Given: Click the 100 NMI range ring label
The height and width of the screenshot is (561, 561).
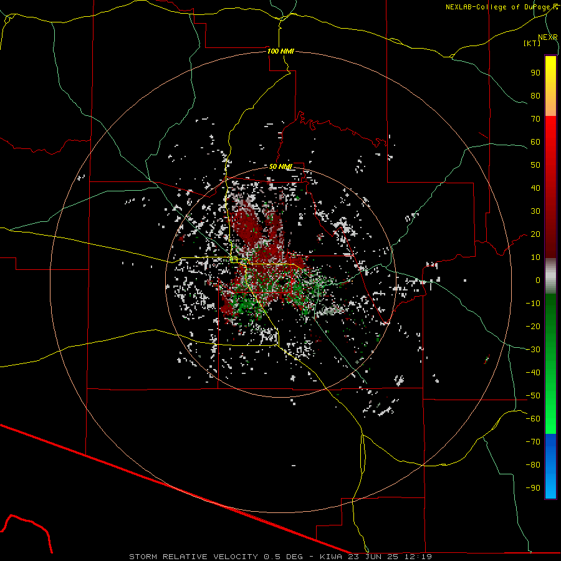Looking at the screenshot, I should [x=280, y=51].
